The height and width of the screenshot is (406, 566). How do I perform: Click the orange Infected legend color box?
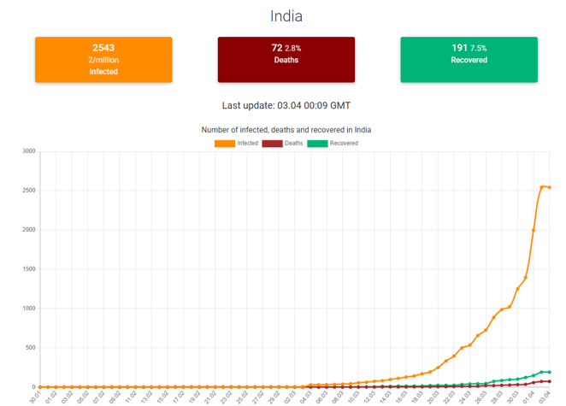point(225,144)
